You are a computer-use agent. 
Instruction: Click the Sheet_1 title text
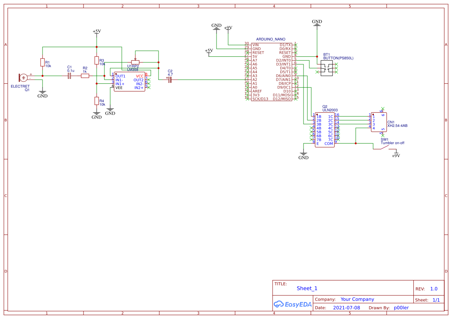click(x=307, y=288)
